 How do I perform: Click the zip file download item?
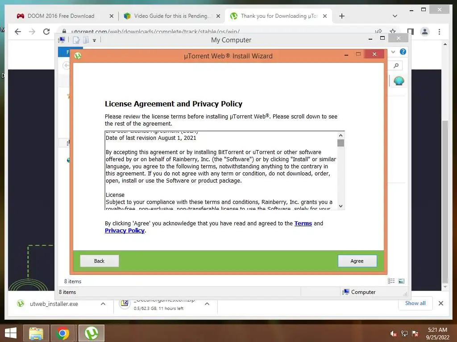159,304
